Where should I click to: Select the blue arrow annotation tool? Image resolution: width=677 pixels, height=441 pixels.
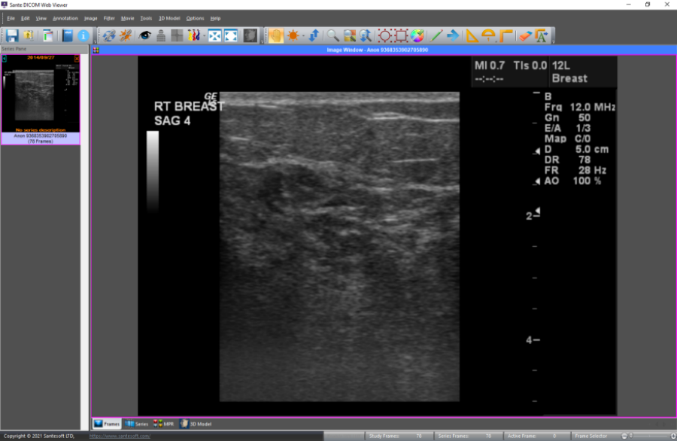[454, 35]
